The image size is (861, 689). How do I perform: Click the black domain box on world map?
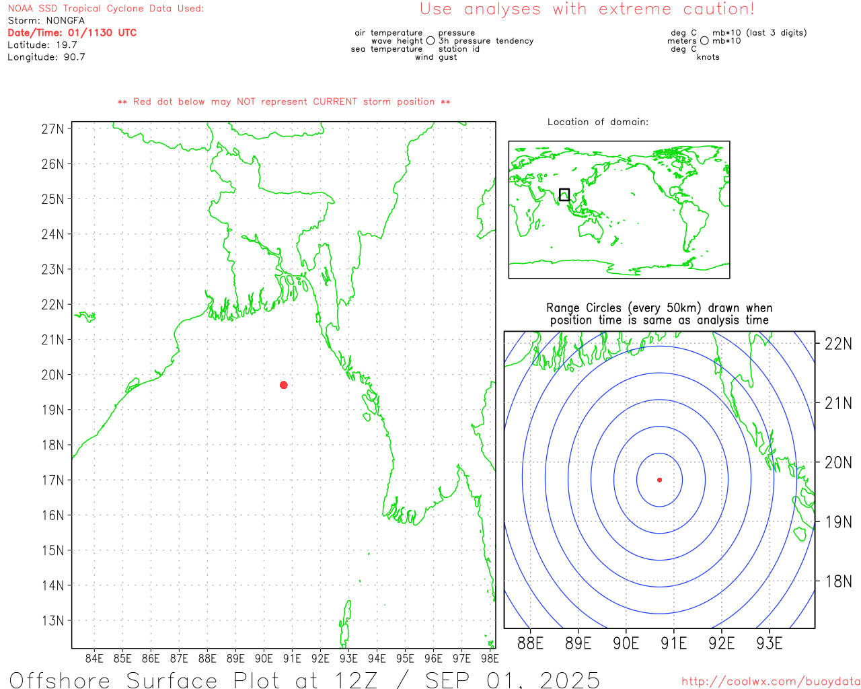[x=564, y=194]
